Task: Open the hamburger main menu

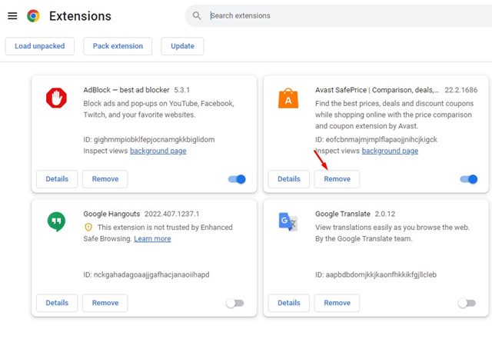Action: tap(12, 15)
